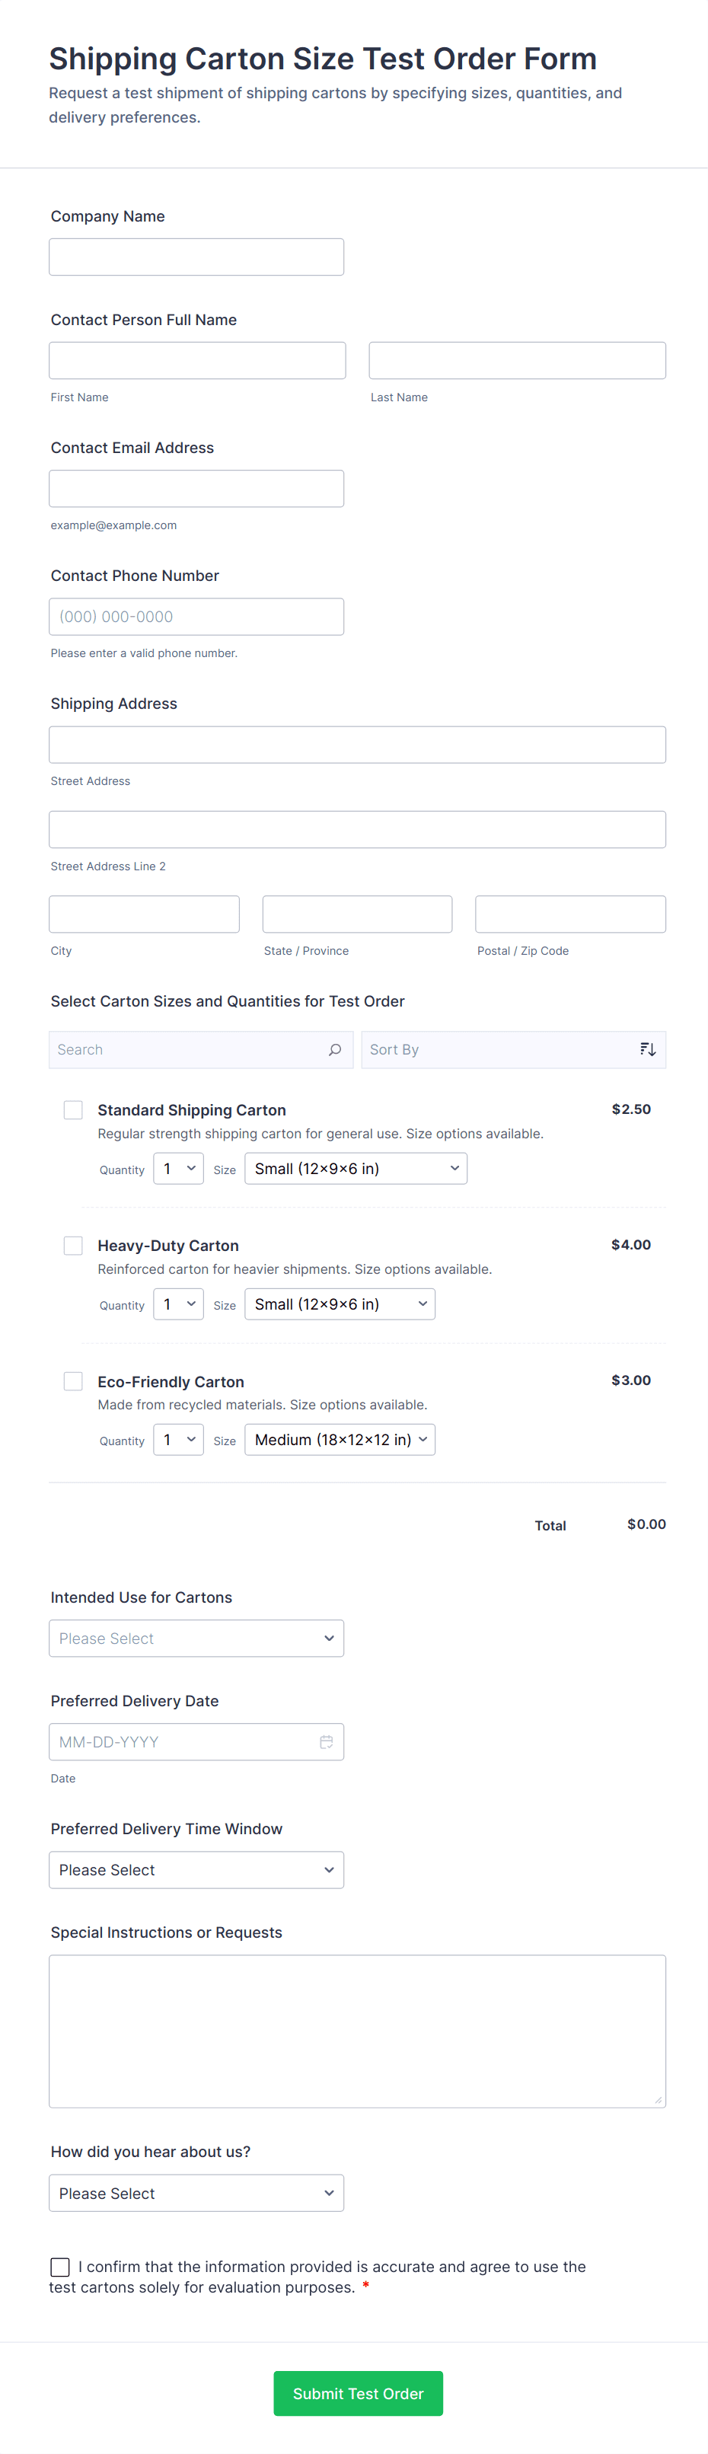708x2454 pixels.
Task: Click the sort order icon beside Sort By
Action: click(x=647, y=1049)
